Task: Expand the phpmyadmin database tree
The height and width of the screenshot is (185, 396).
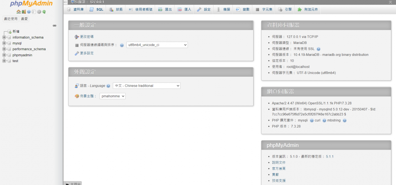Action: tap(4, 55)
